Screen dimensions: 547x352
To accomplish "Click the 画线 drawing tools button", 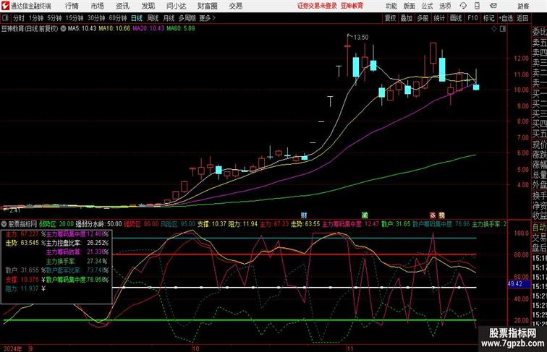I will point(456,18).
